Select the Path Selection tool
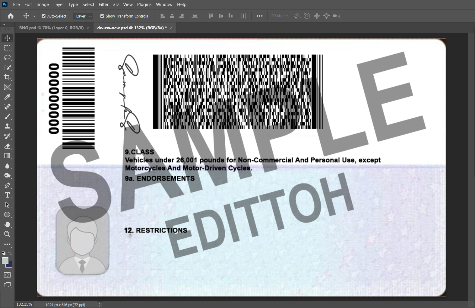The height and width of the screenshot is (308, 475). [7, 205]
